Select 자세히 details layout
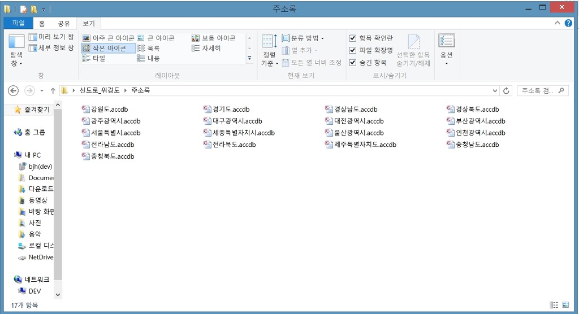The height and width of the screenshot is (314, 579). click(x=206, y=48)
